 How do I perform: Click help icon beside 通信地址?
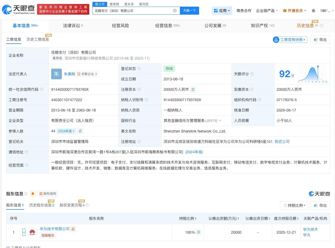(x=26, y=152)
